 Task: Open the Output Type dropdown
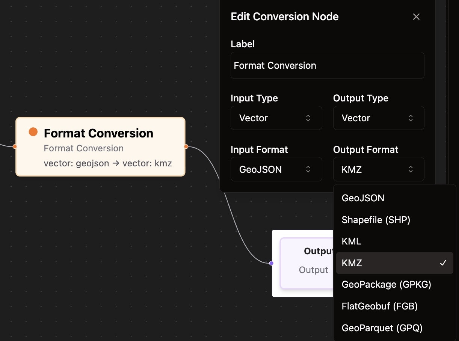378,118
